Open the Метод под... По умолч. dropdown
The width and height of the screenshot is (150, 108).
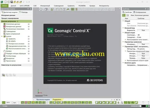click(143, 49)
